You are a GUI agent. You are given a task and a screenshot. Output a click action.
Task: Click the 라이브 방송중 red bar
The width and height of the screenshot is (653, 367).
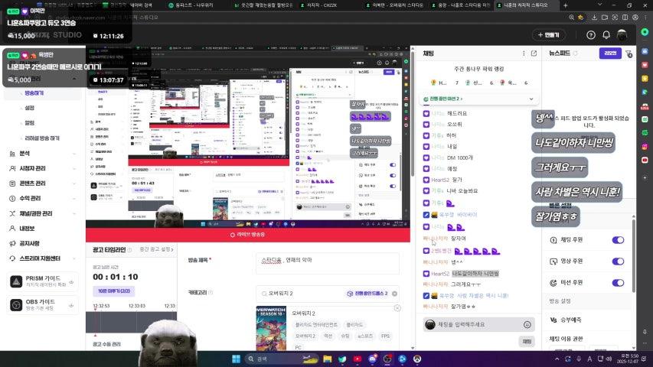(248, 235)
